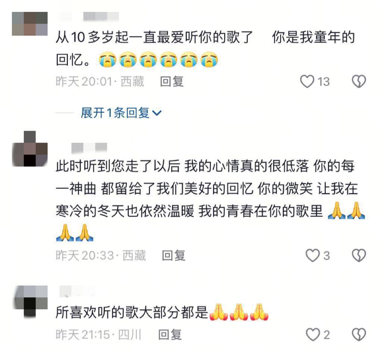Dislike the first comment with broken heart

(359, 82)
